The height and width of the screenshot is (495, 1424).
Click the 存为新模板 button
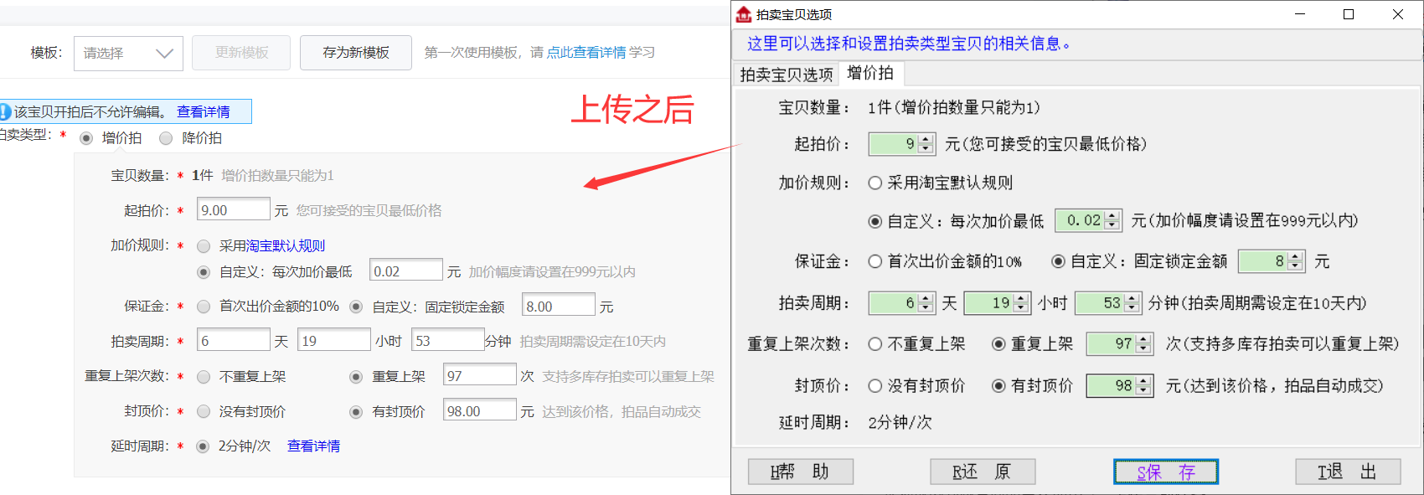355,53
